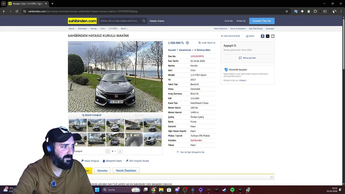Click the Cast media icon
345x194 pixels.
[x=325, y=11]
